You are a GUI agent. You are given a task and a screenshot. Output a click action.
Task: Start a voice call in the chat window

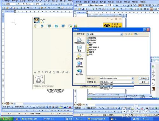coord(35,26)
